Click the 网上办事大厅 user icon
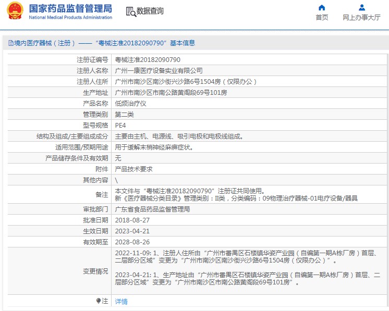 [362, 8]
